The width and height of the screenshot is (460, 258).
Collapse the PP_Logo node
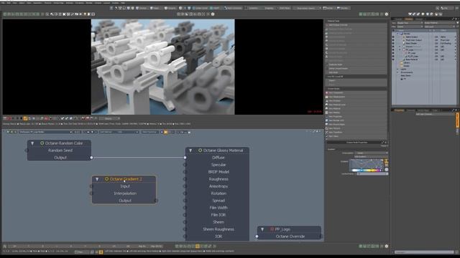click(x=262, y=229)
